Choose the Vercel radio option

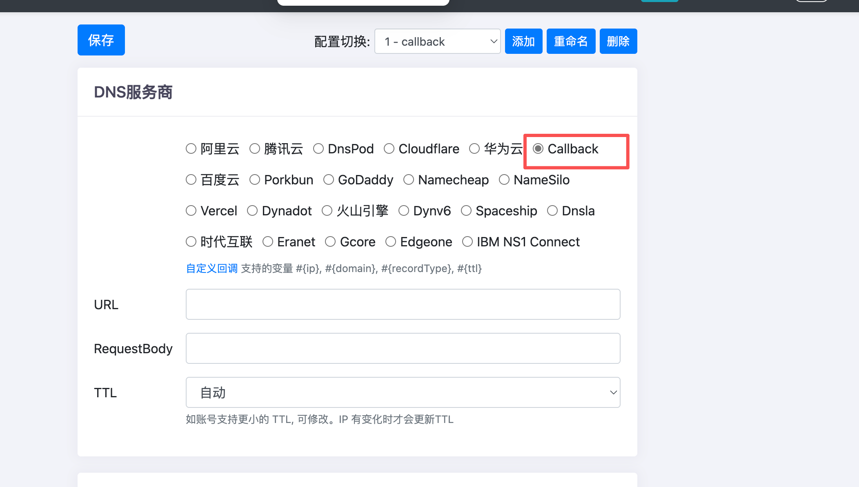point(191,210)
